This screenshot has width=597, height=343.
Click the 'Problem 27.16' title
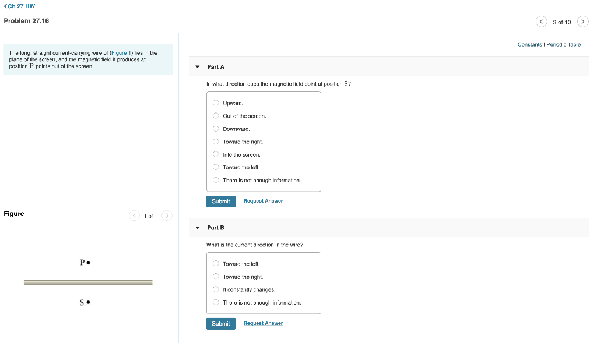click(x=26, y=21)
